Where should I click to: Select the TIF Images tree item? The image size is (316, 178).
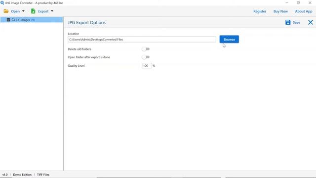32,20
